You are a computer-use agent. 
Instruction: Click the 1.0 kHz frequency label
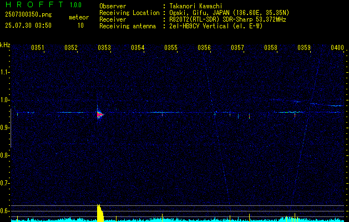coord(4,100)
